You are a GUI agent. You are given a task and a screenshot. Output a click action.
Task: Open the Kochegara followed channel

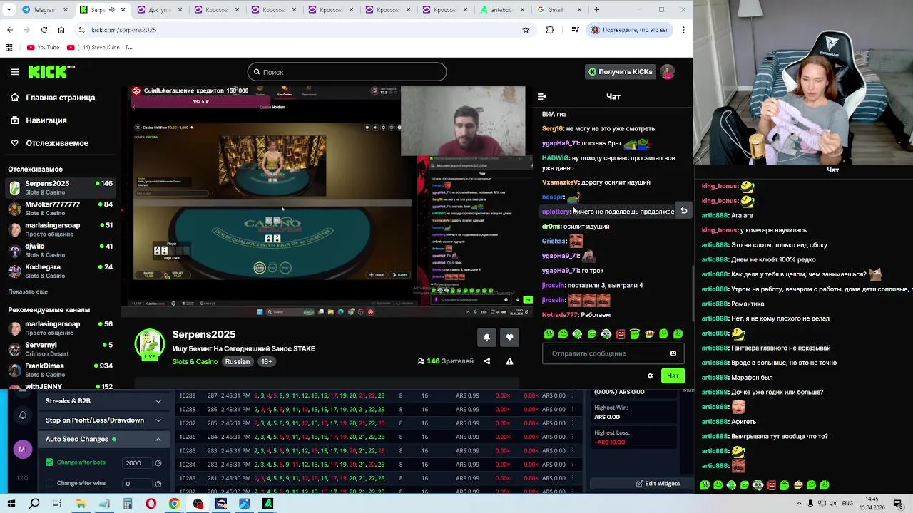(x=61, y=271)
